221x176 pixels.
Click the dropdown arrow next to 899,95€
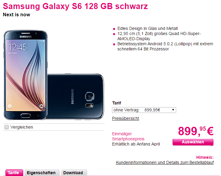click(x=173, y=110)
